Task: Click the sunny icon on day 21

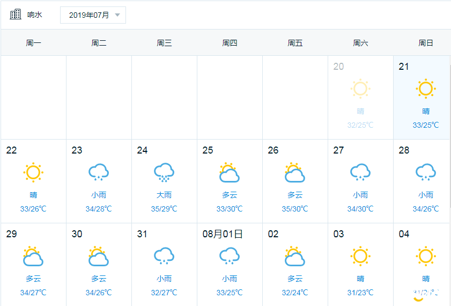Action: point(426,89)
